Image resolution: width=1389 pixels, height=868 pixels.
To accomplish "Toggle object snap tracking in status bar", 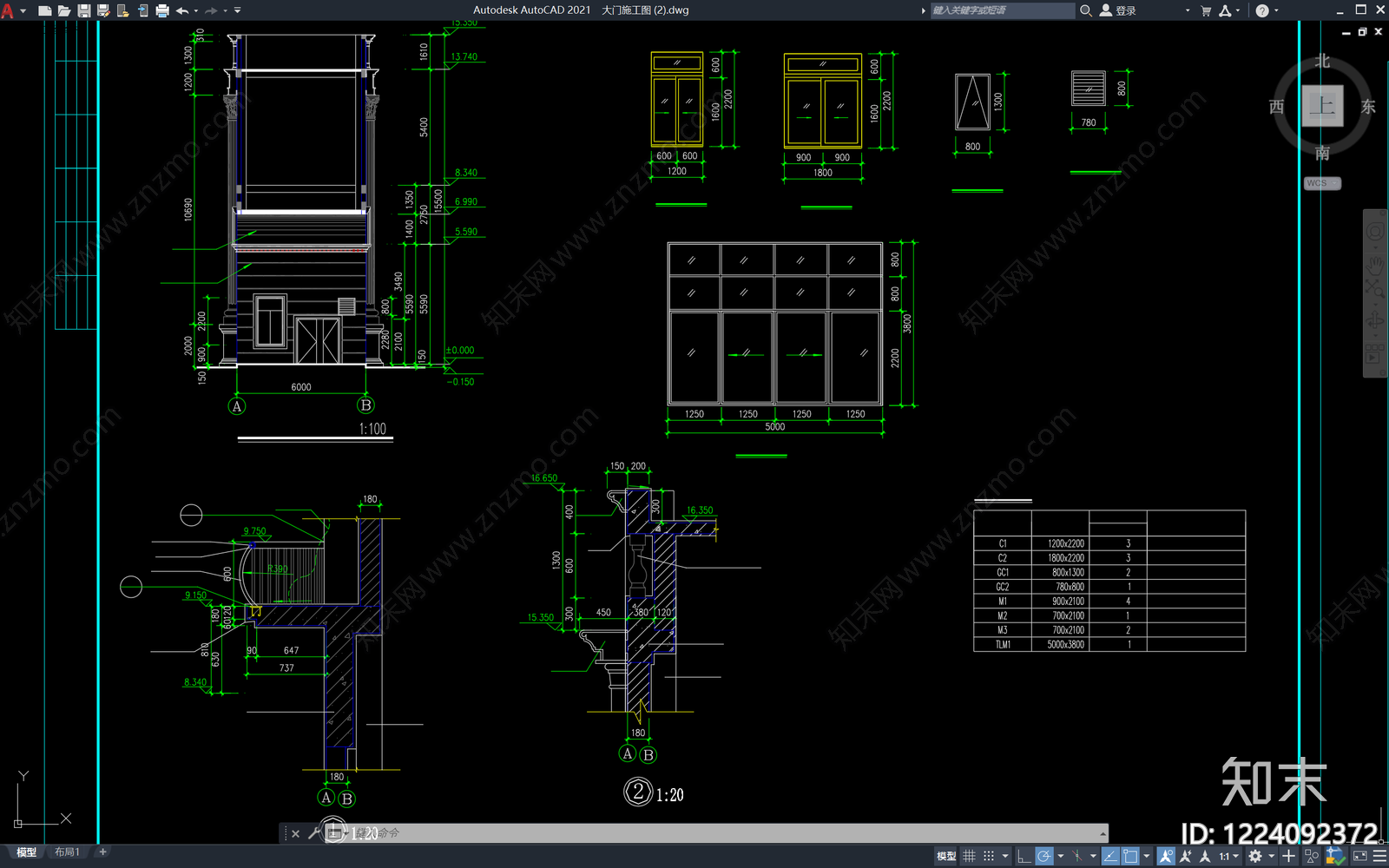I will click(1109, 856).
